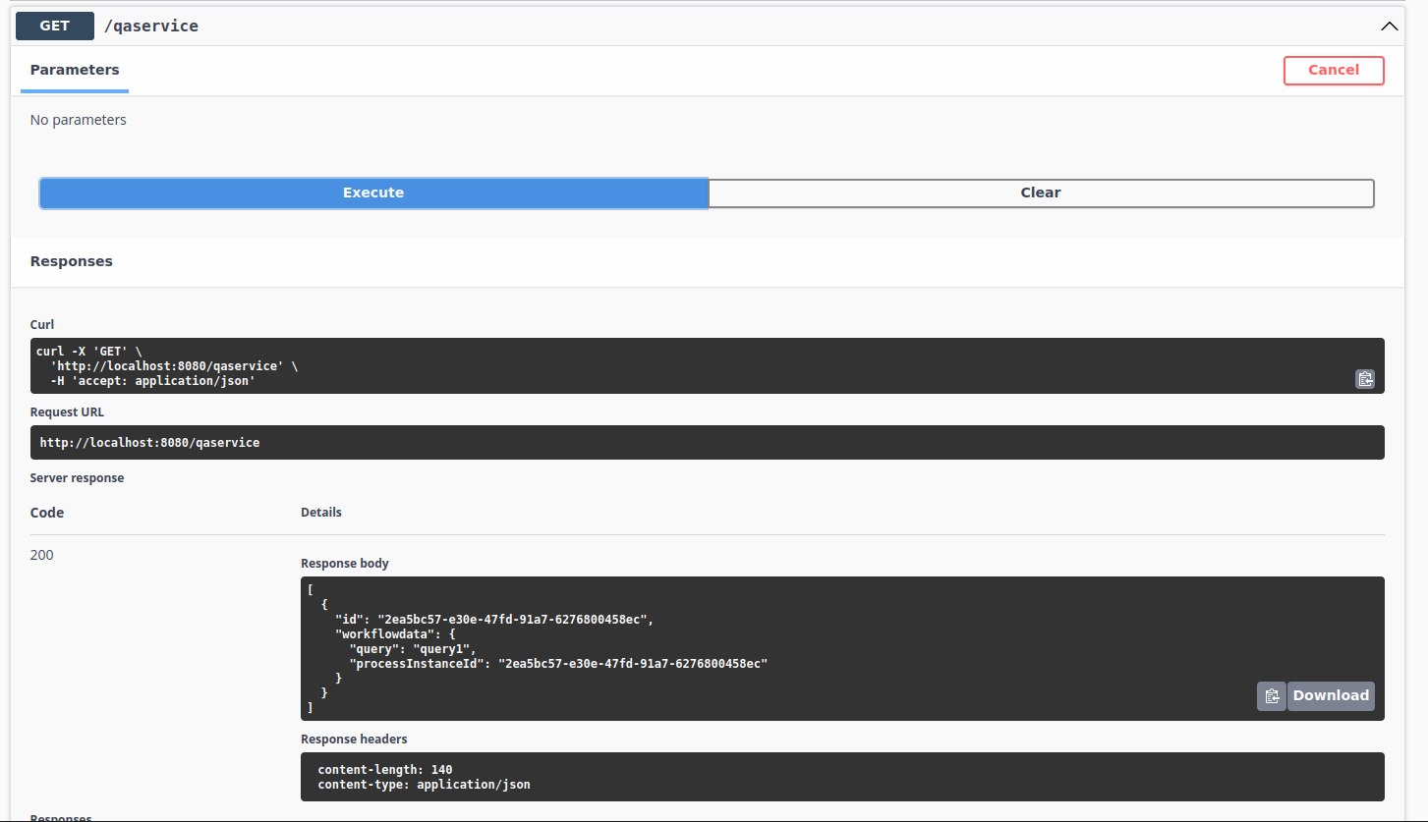
Task: Execute the GET /qaservice request
Action: [x=373, y=193]
